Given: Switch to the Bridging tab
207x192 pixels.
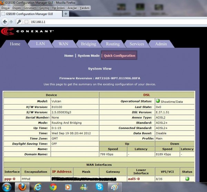Looking at the screenshot, I should 89,44.
